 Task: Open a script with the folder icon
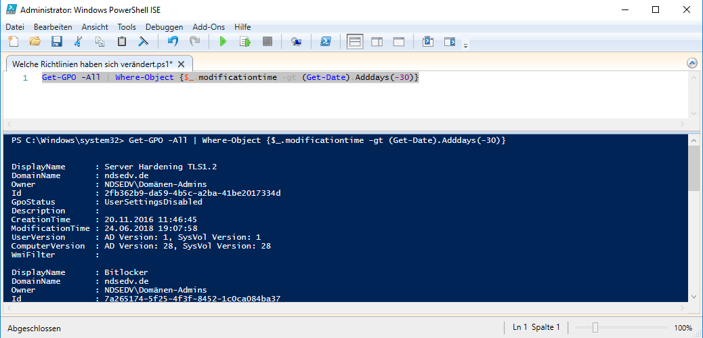click(x=35, y=42)
